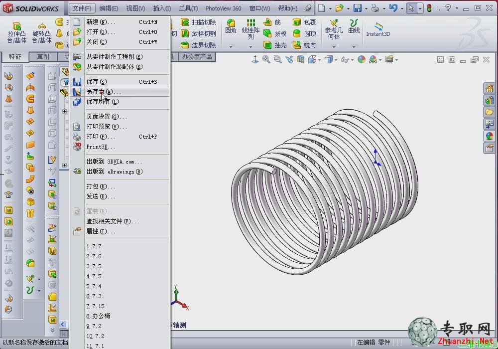Viewport: 498px width, 349px height.
Task: Open SolidWorks Resources home panel icon
Action: pyautogui.click(x=489, y=88)
